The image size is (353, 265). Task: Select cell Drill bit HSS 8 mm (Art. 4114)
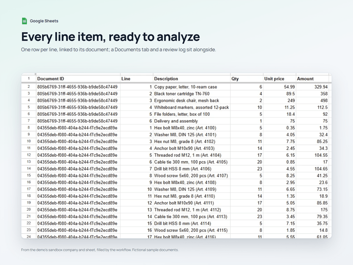click(x=192, y=223)
